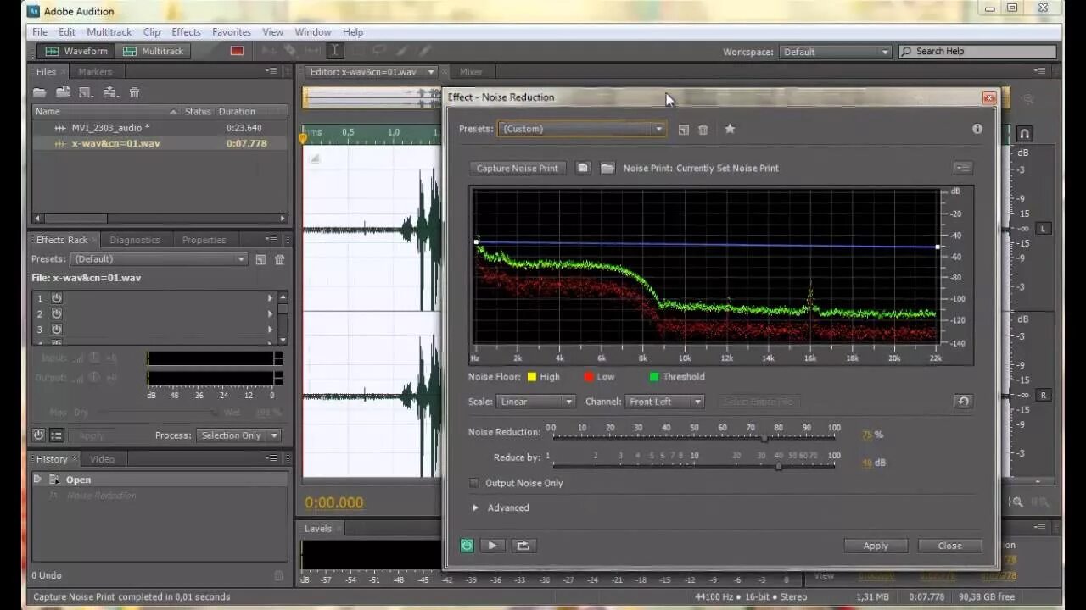Toggle main Effects Rack power button
This screenshot has height=610, width=1086.
coord(38,435)
